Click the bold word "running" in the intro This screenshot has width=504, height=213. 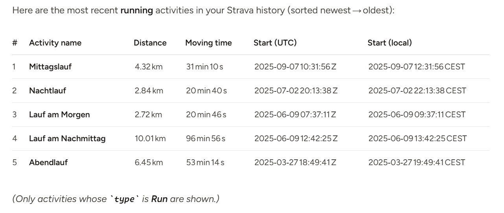tap(137, 10)
